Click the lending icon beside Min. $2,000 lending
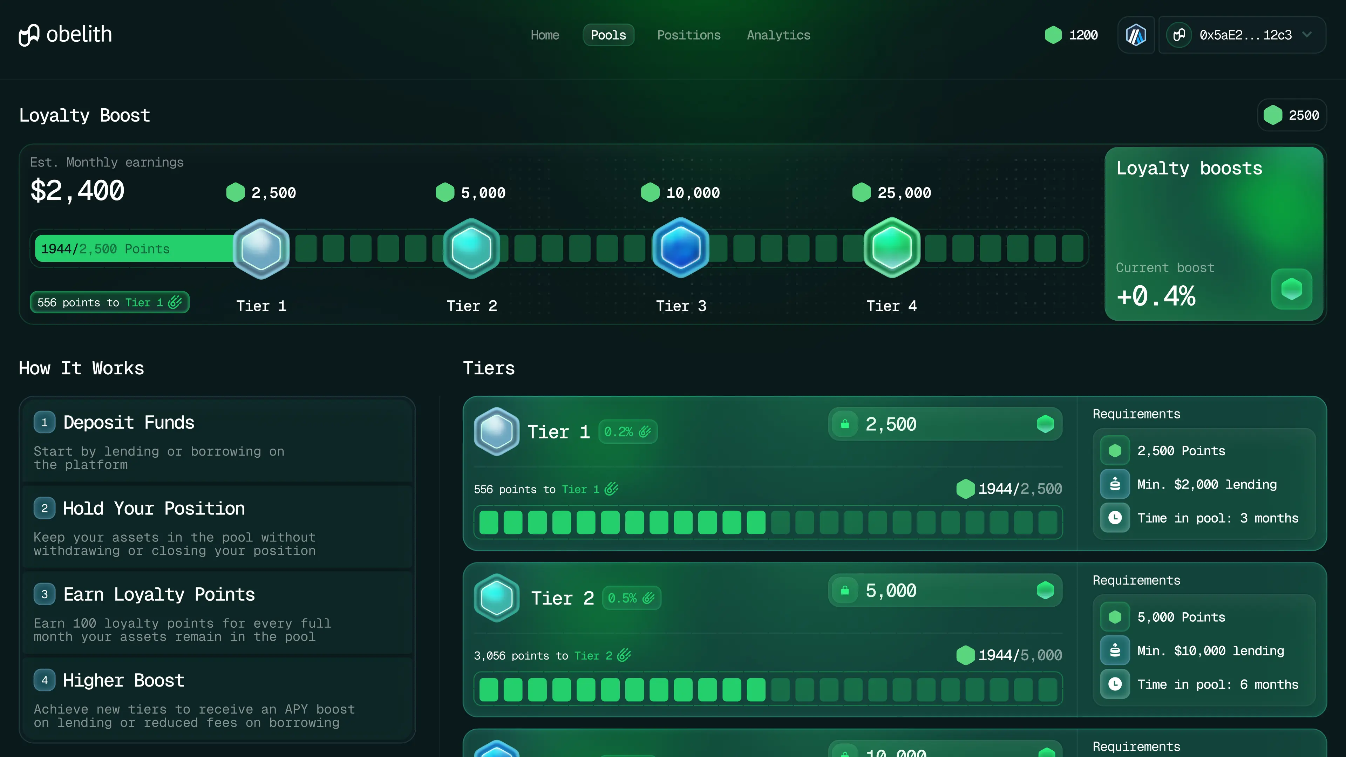This screenshot has height=757, width=1346. coord(1115,484)
